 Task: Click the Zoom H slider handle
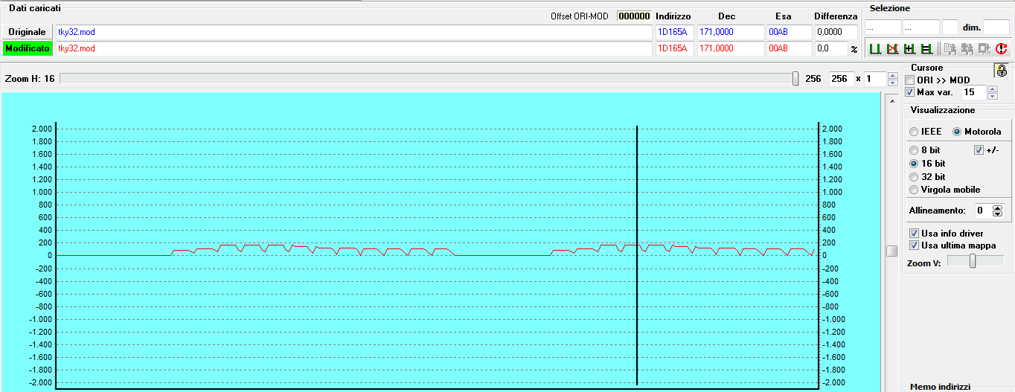tap(795, 78)
